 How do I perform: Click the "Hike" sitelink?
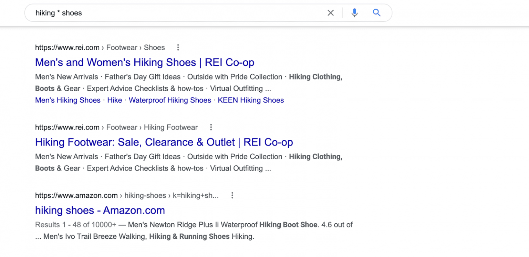(115, 100)
